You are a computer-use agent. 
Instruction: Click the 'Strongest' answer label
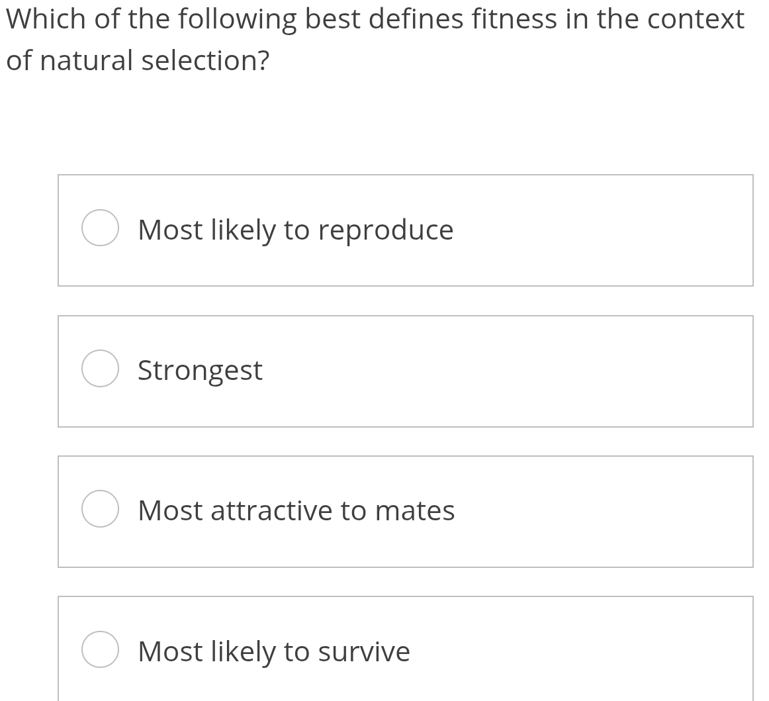[200, 370]
